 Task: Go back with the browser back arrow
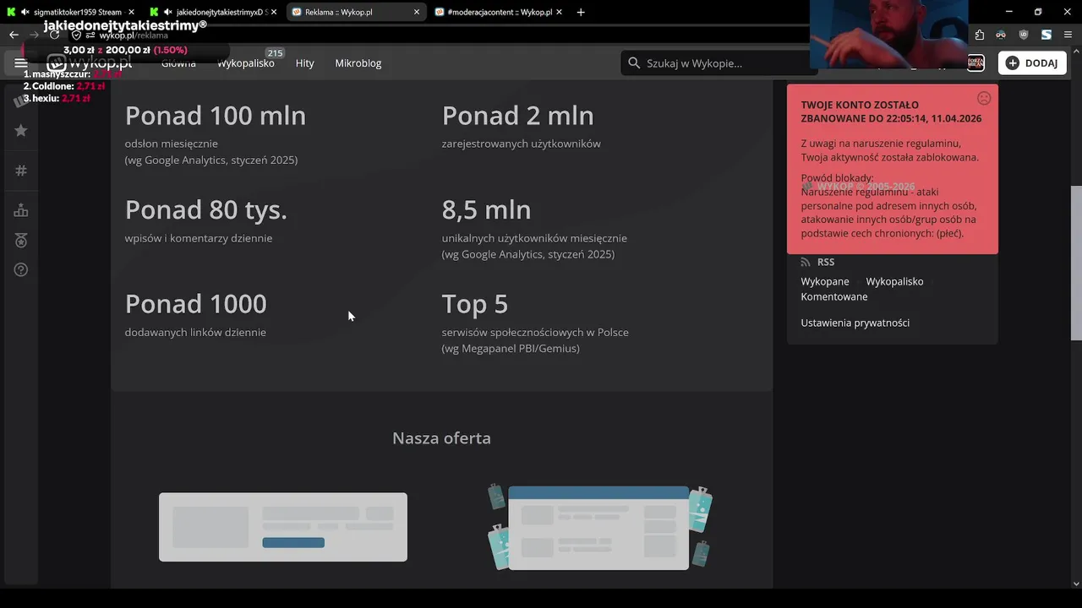click(14, 35)
